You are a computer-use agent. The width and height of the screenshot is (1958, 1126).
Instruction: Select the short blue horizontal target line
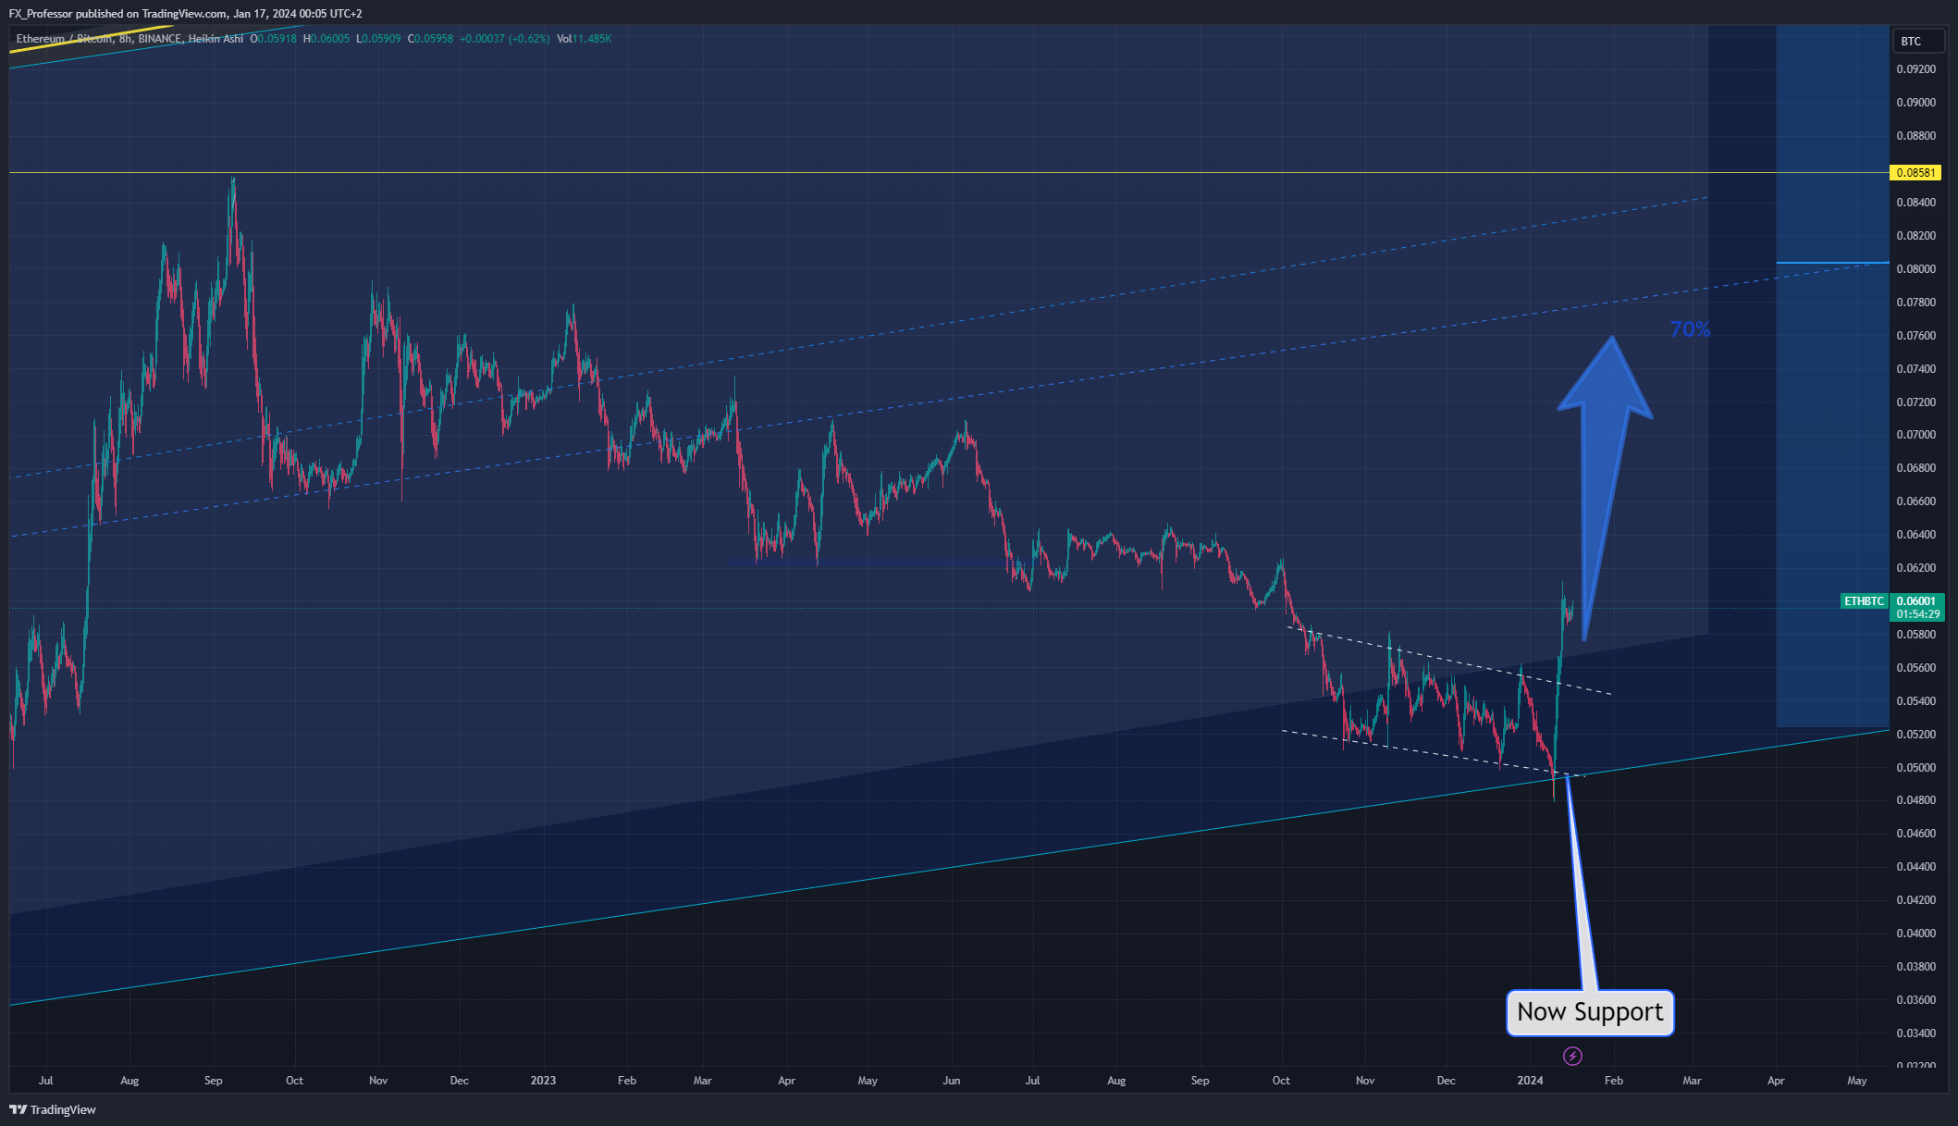click(1832, 263)
